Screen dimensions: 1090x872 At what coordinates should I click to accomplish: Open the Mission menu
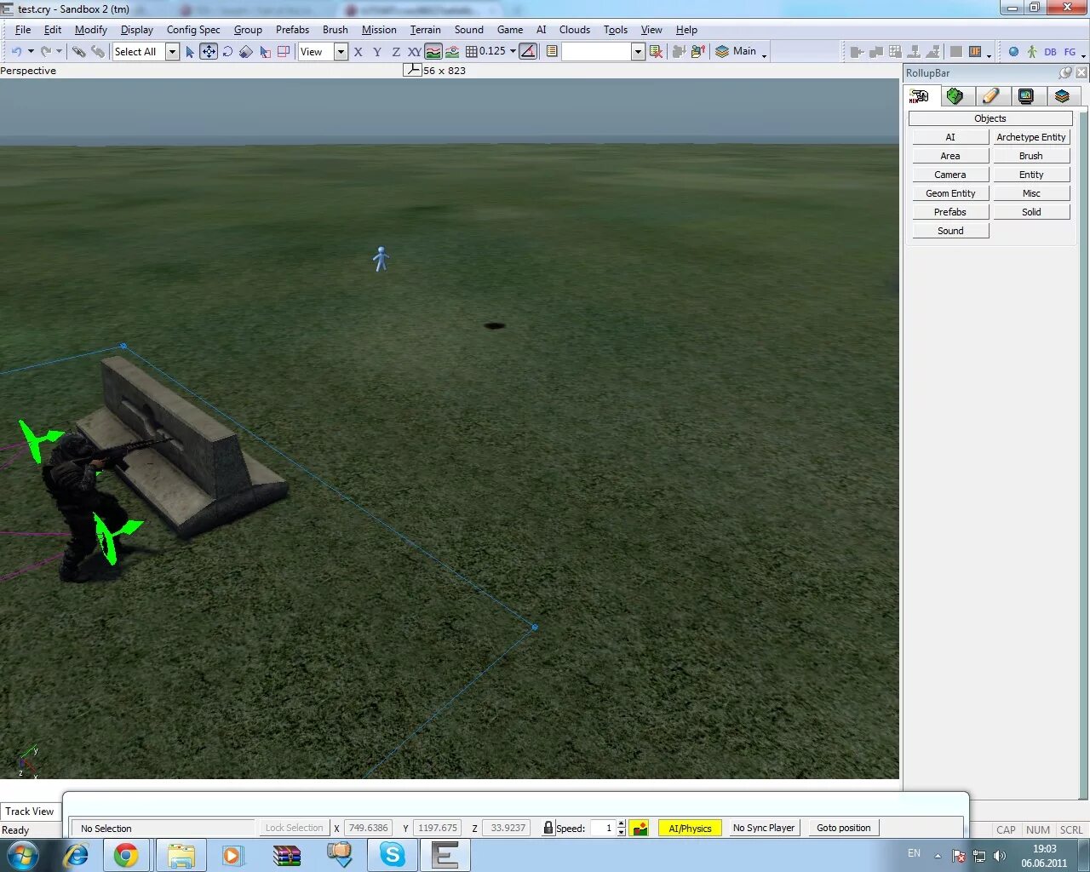coord(379,30)
